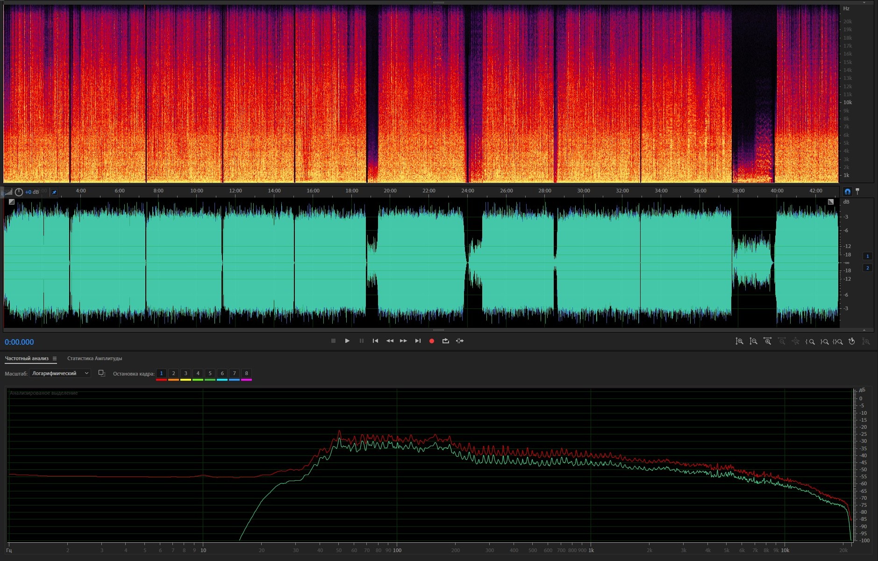Viewport: 878px width, 561px height.
Task: Zoom in time icon
Action: tap(767, 341)
